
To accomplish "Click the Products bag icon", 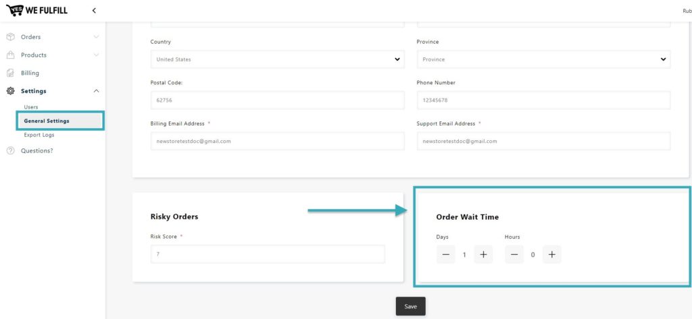I will pyautogui.click(x=10, y=55).
